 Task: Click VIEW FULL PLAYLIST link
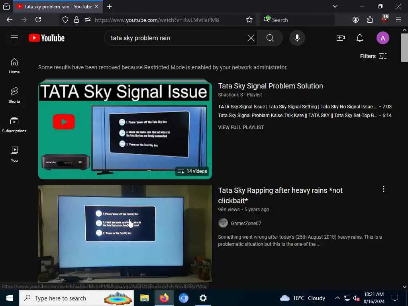[x=241, y=127]
